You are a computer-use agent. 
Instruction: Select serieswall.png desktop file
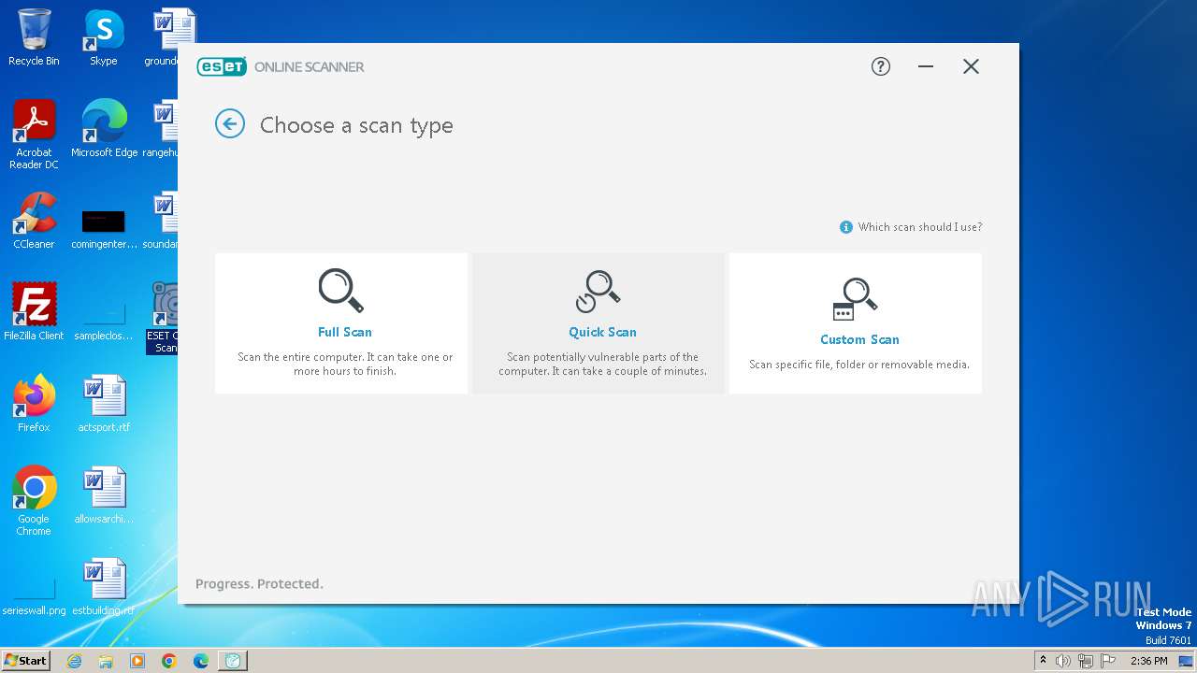[34, 597]
